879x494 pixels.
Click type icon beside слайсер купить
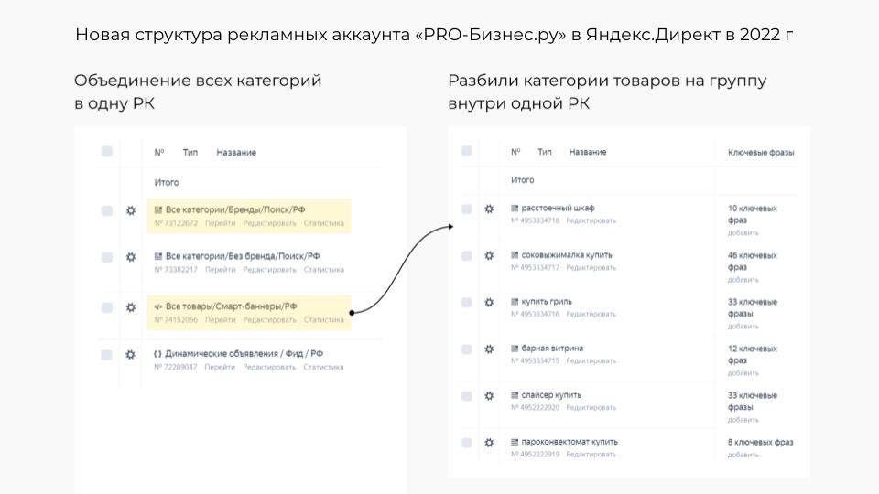[515, 395]
